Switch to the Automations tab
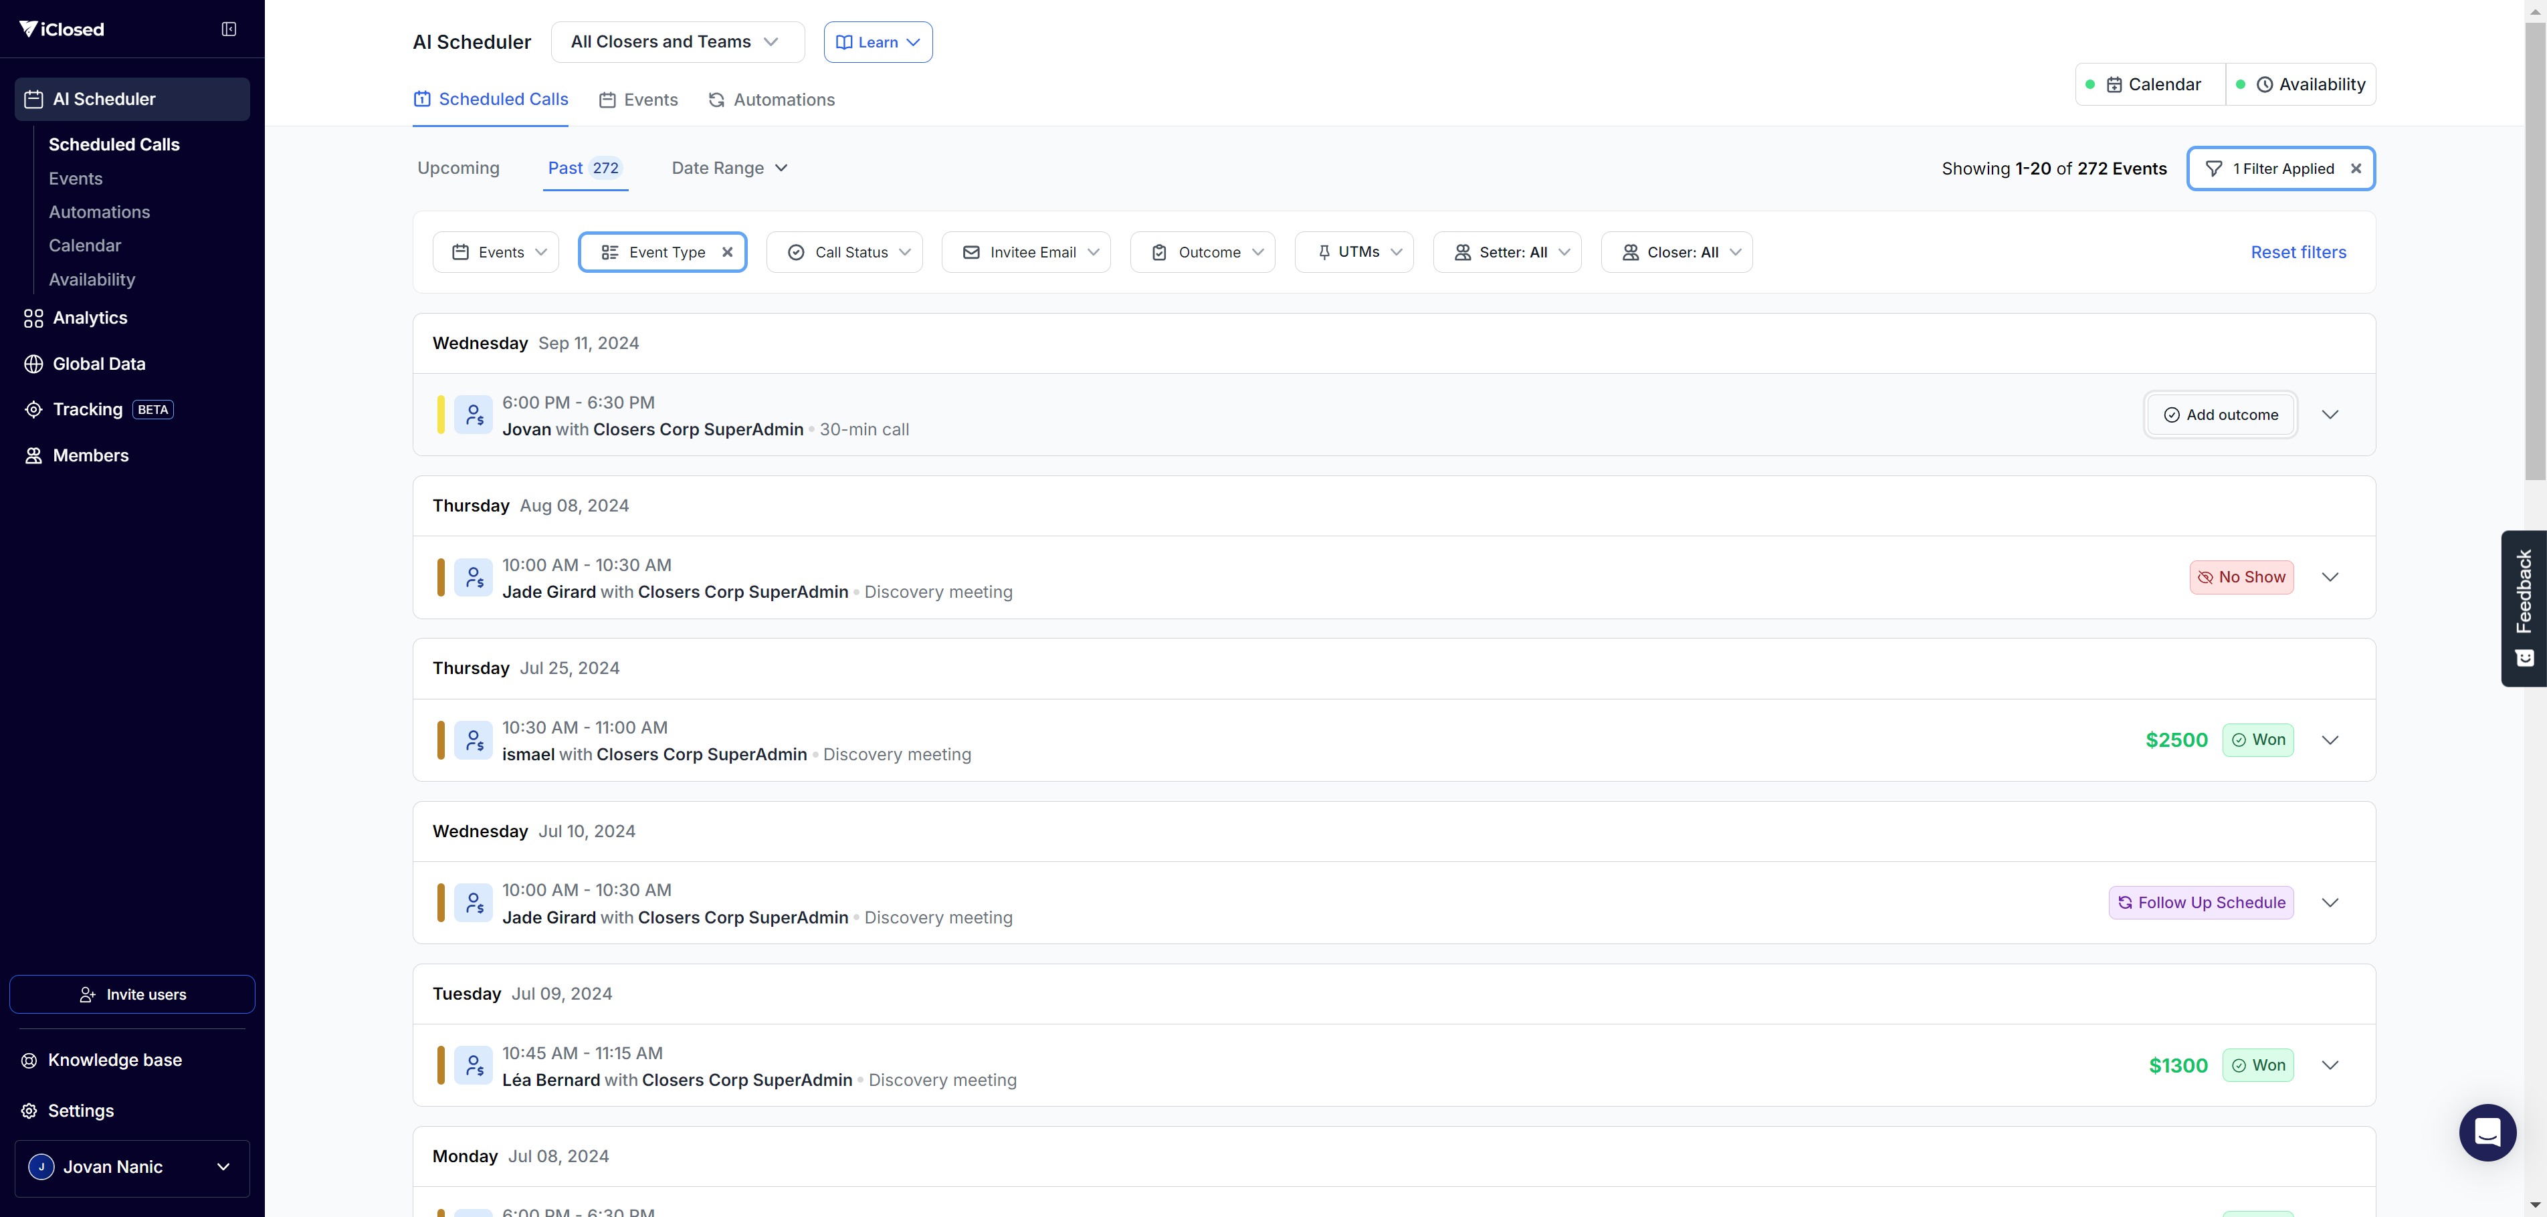Screen dimensions: 2547x1217 [x=771, y=100]
